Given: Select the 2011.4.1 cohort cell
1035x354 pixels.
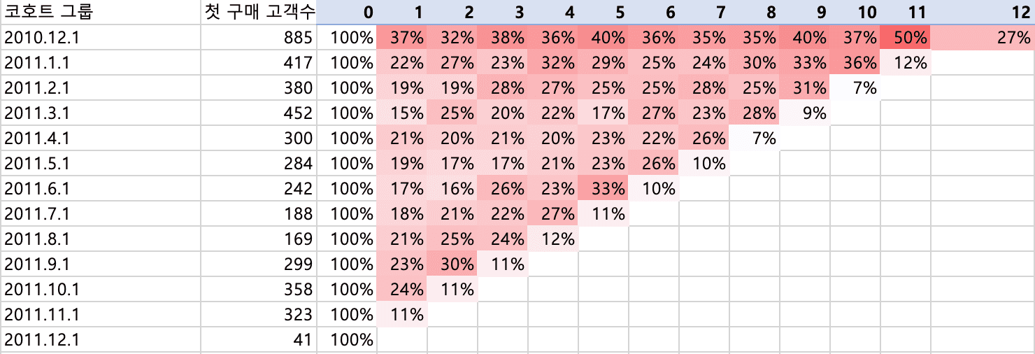Looking at the screenshot, I should click(101, 139).
